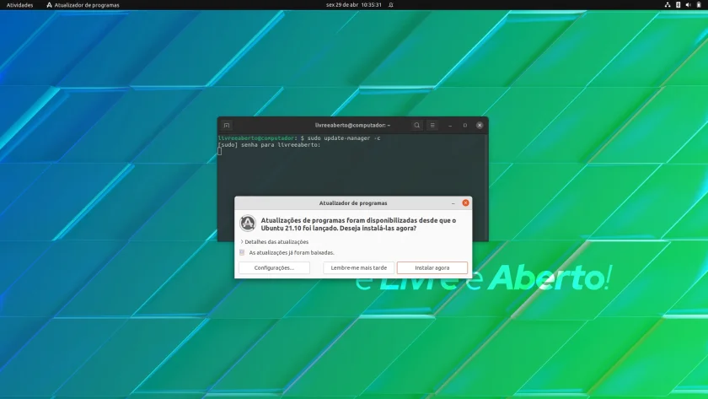Open Configurações... in update dialog

[274, 267]
